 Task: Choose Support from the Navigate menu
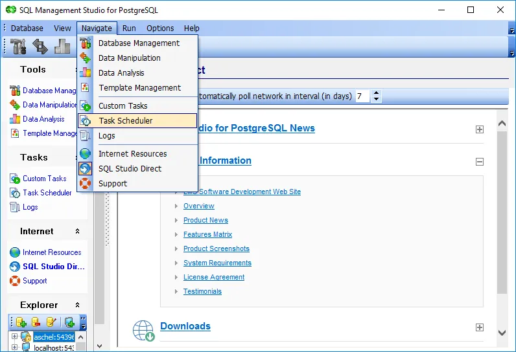tap(137, 184)
